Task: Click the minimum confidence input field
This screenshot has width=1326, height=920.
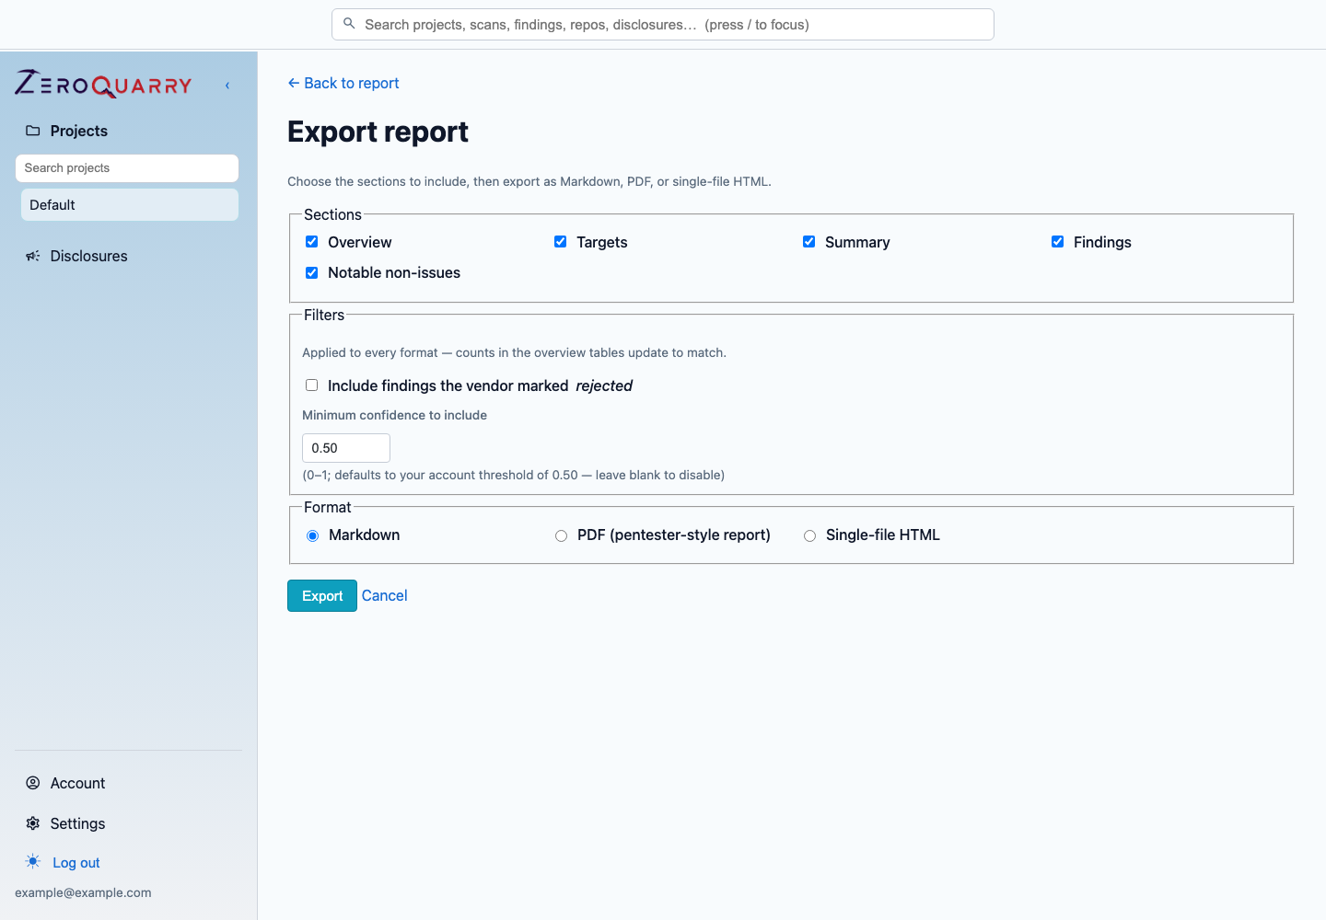Action: [x=346, y=448]
